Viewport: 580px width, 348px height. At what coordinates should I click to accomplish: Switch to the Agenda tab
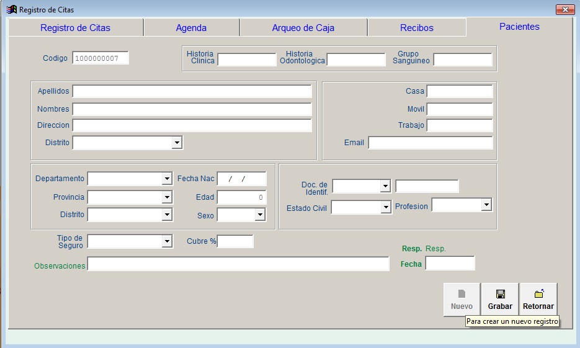click(191, 28)
